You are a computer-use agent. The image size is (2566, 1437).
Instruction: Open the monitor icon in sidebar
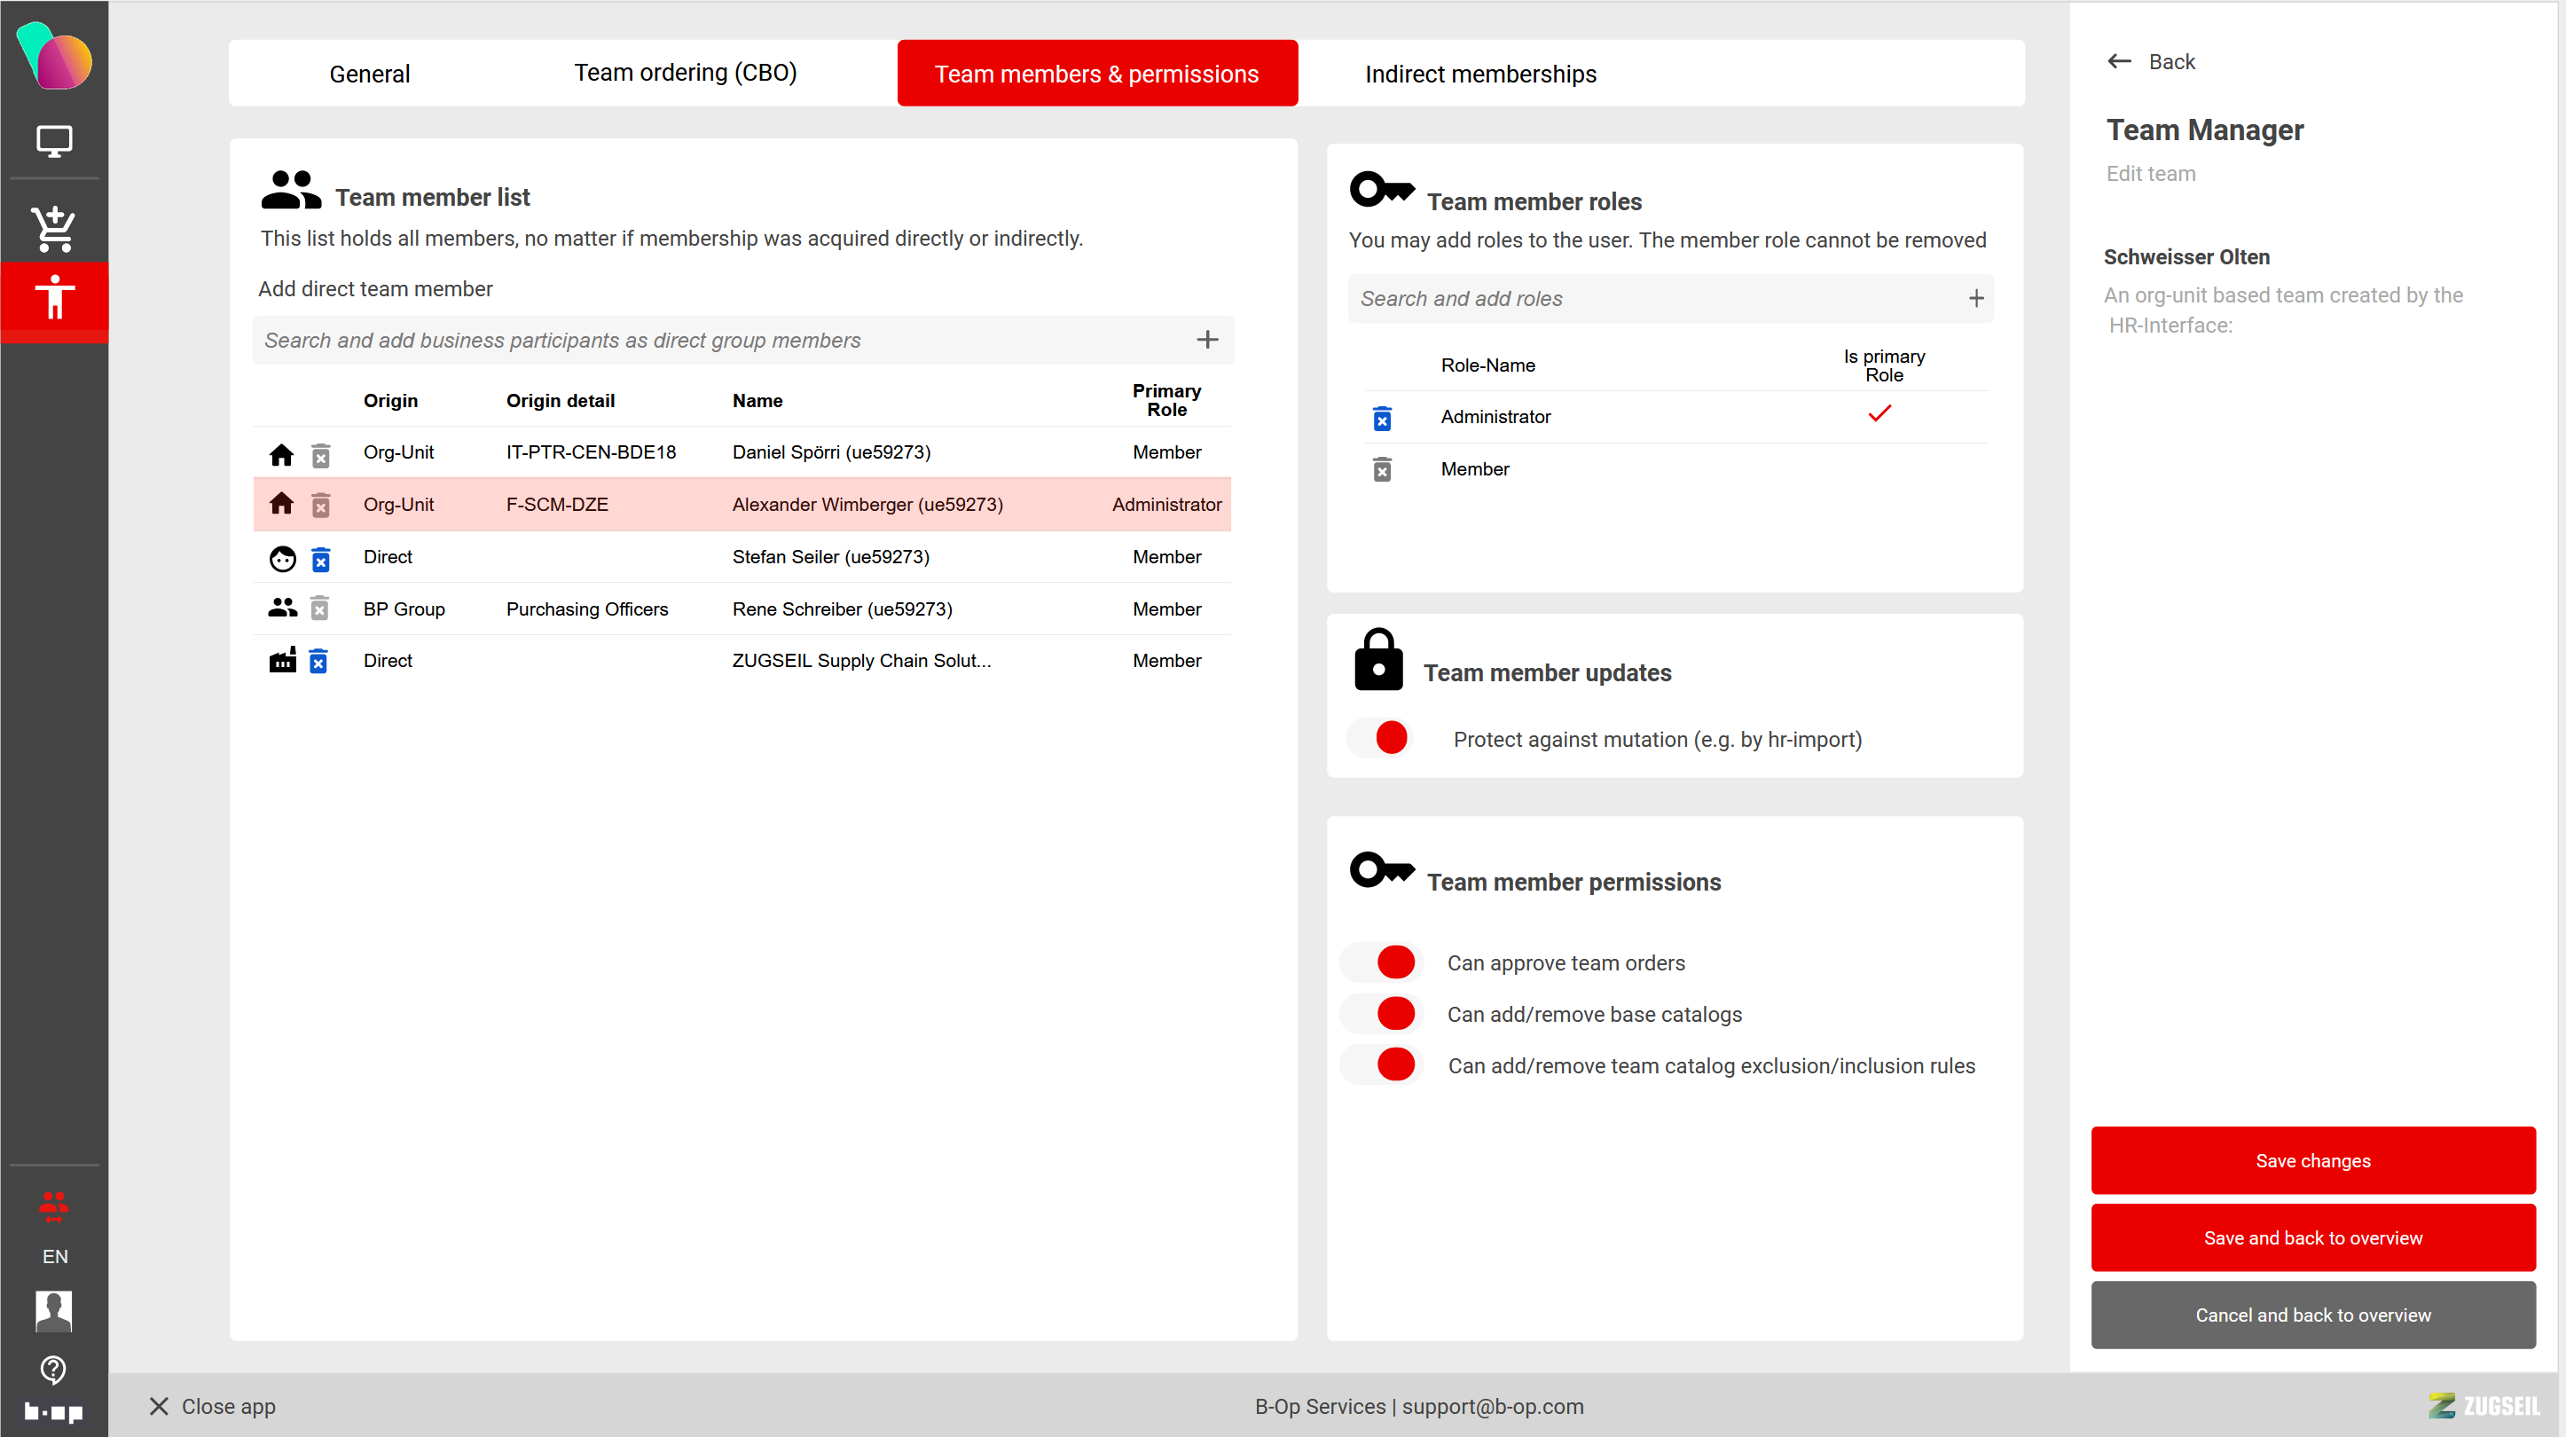click(x=54, y=142)
